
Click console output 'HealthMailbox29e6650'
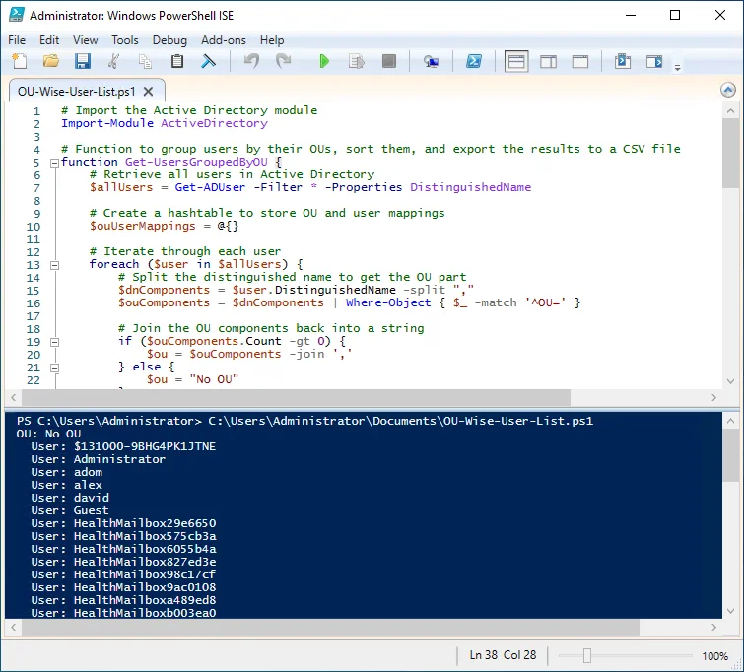[145, 523]
